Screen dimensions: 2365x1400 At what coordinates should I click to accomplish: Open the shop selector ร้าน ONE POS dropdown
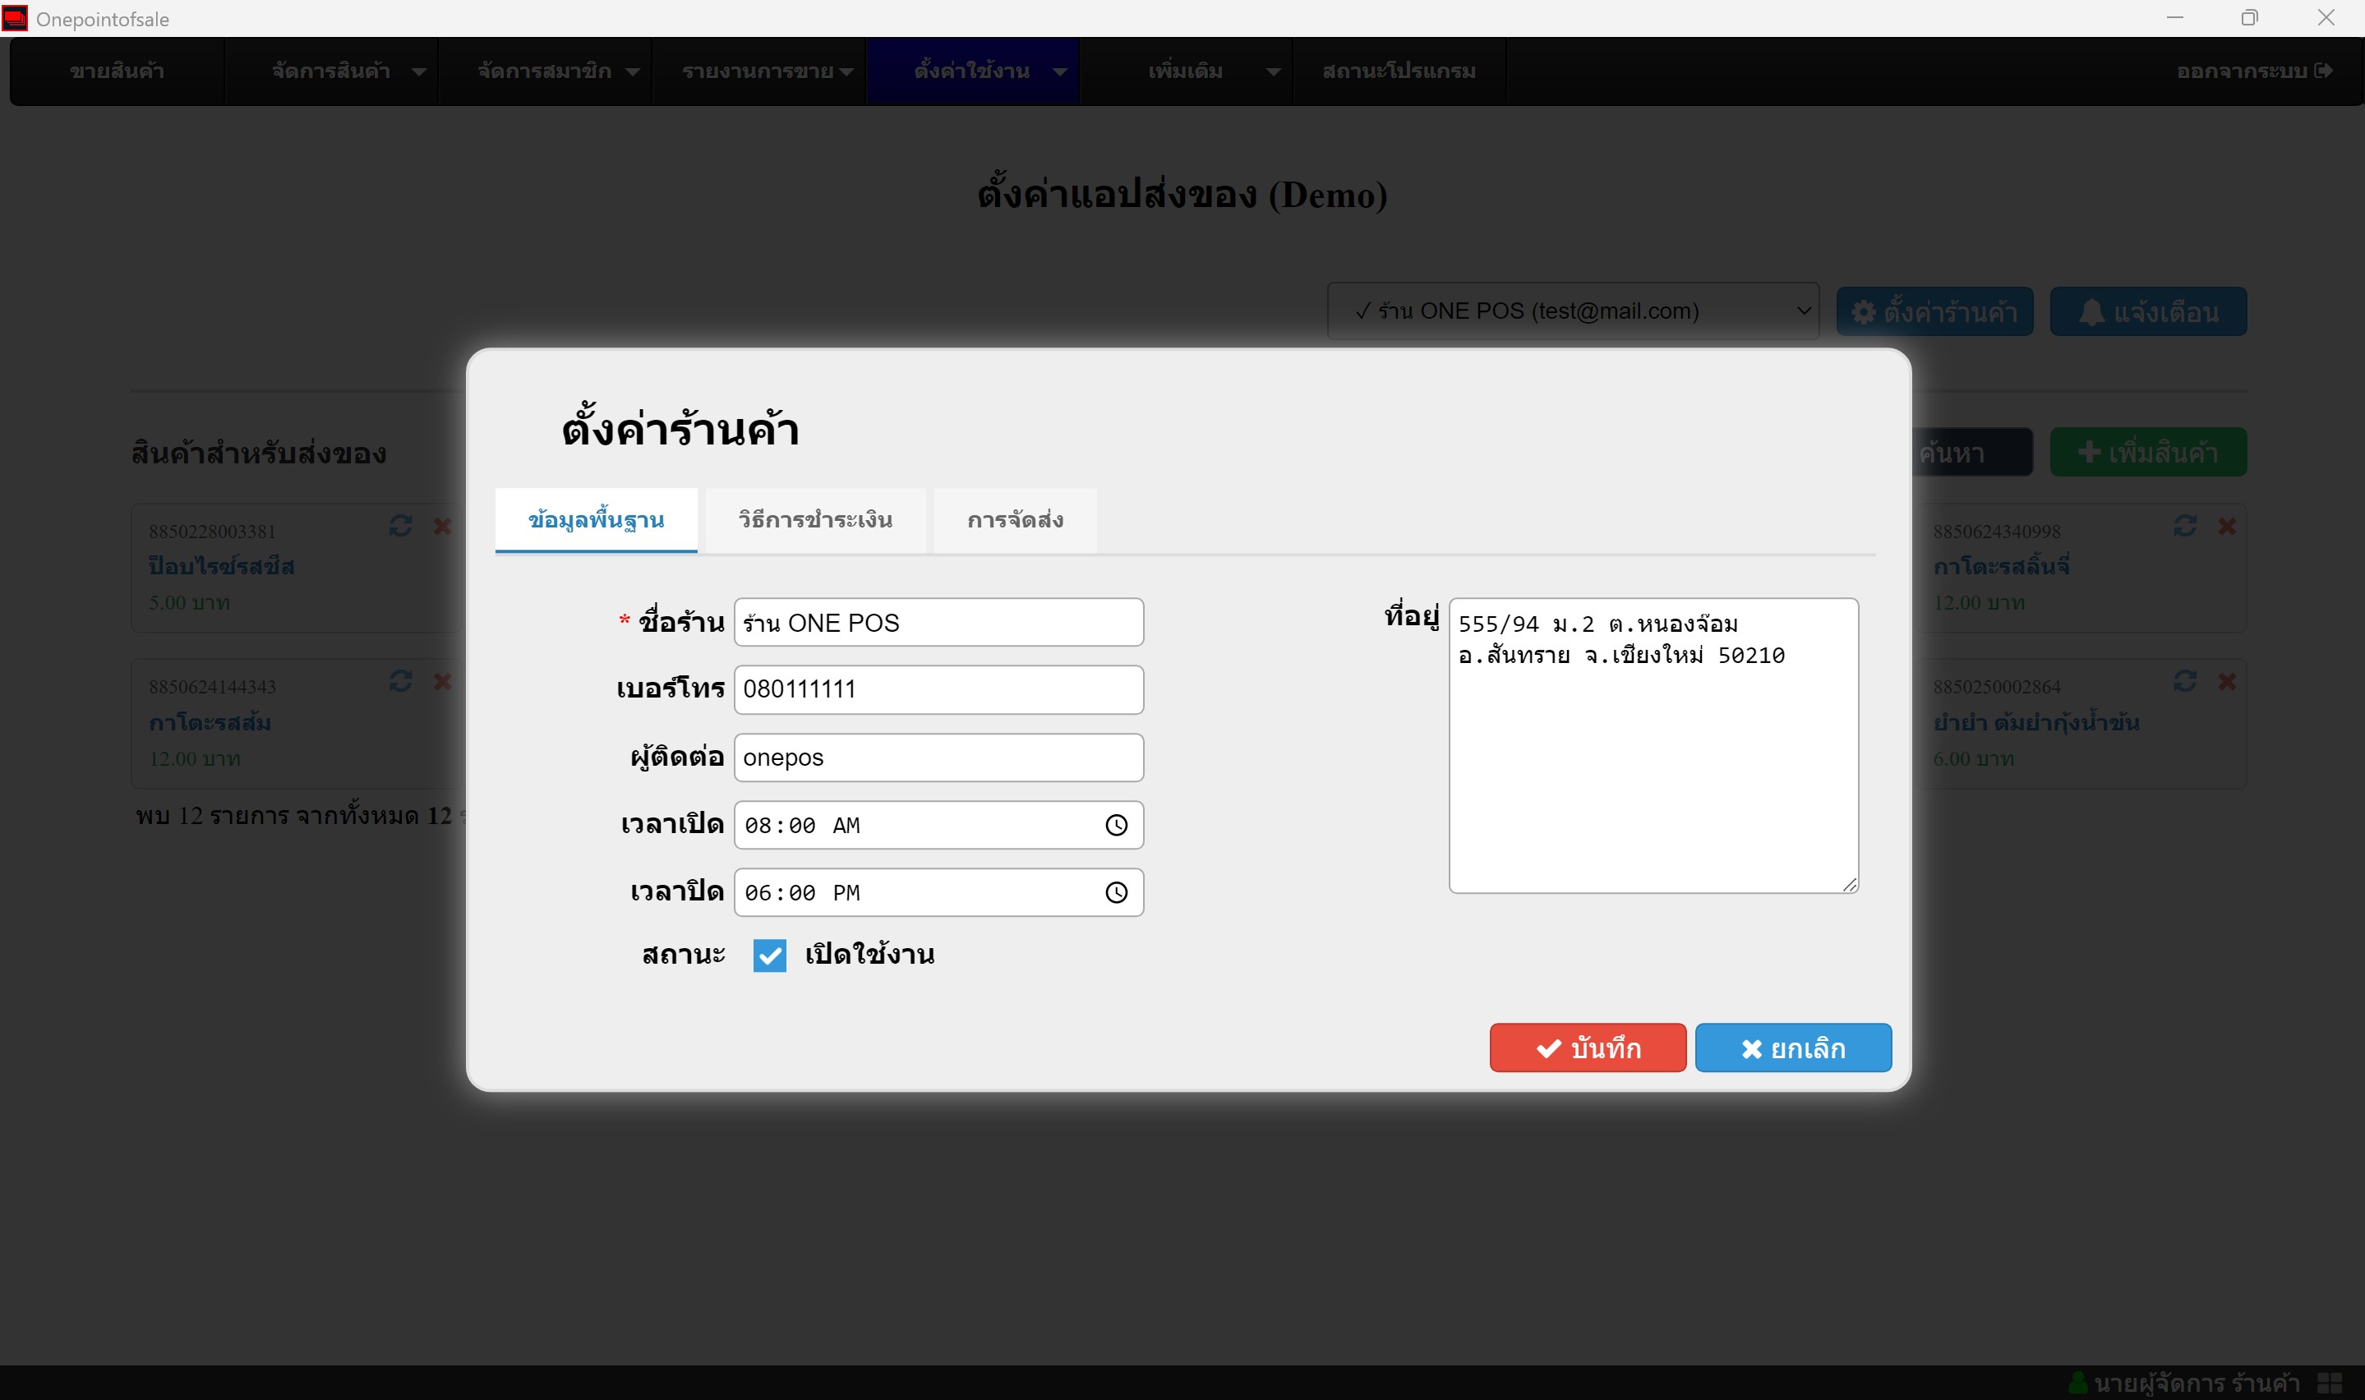1573,311
